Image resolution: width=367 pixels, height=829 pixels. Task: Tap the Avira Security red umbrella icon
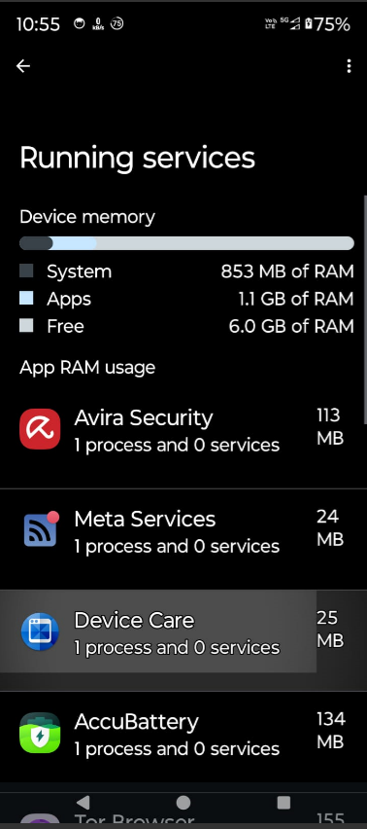click(x=40, y=429)
